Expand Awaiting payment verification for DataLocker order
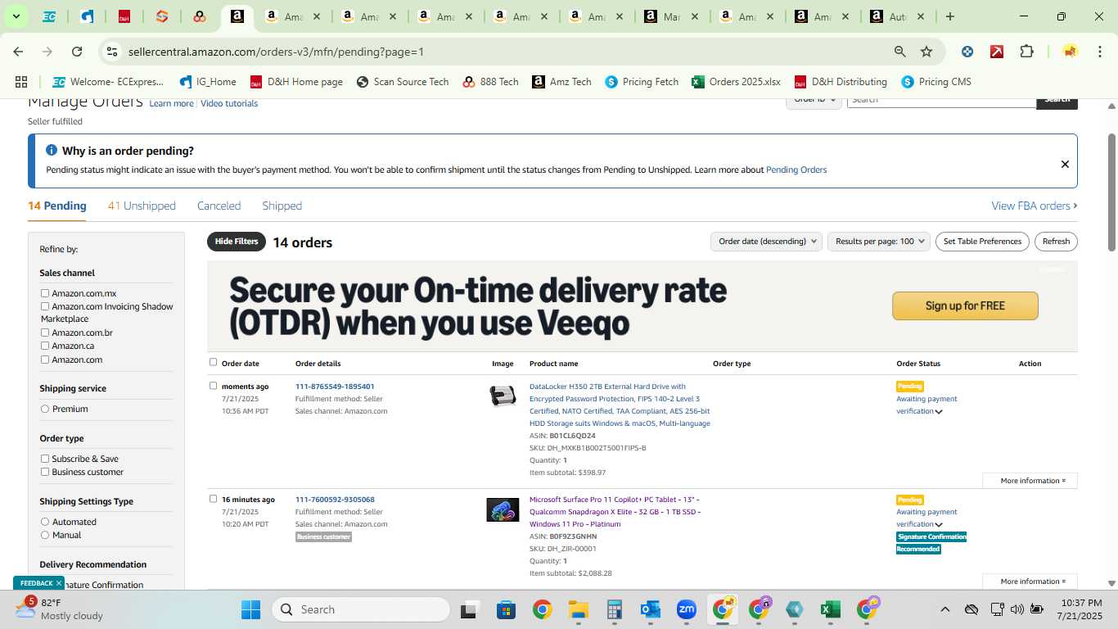The width and height of the screenshot is (1118, 629). coord(939,411)
